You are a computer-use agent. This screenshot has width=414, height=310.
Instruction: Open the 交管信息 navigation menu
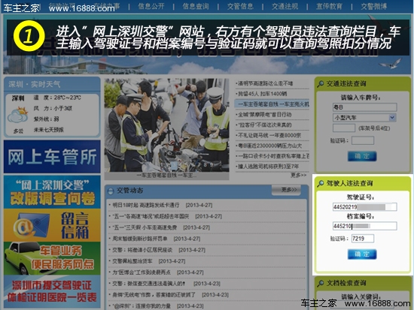coord(240,6)
